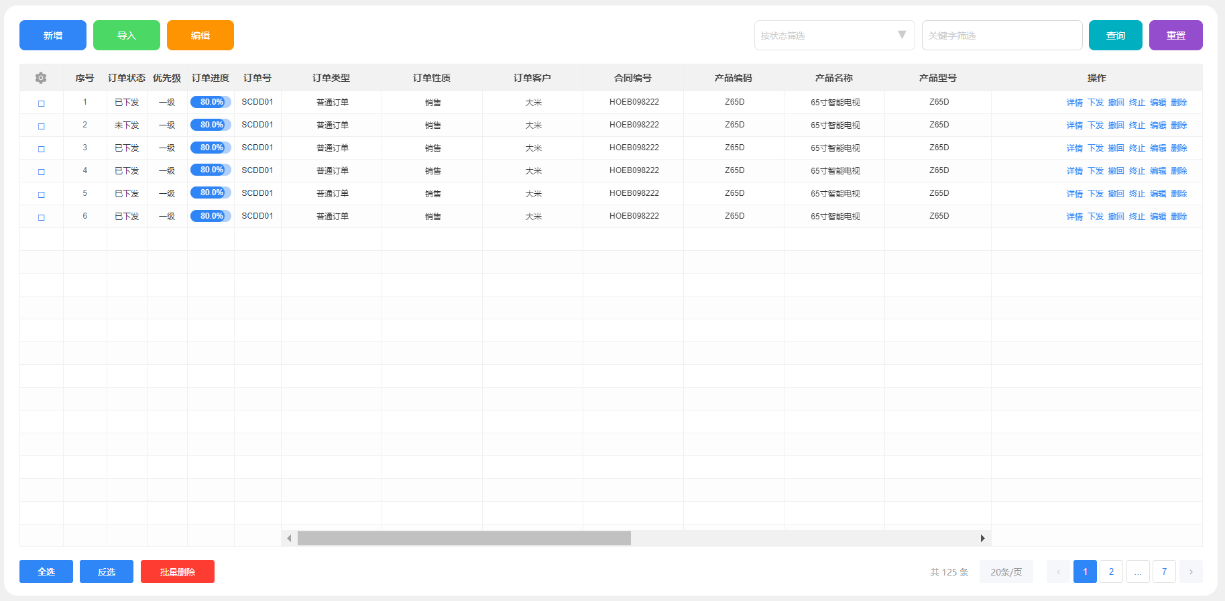Jump to page 7
Image resolution: width=1225 pixels, height=601 pixels.
coord(1164,571)
